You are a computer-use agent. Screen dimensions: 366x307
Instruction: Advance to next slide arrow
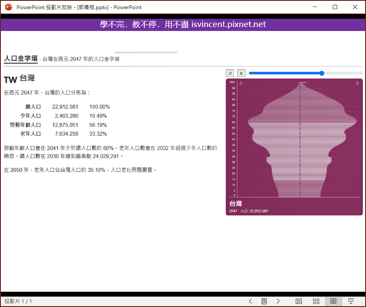pos(278,301)
